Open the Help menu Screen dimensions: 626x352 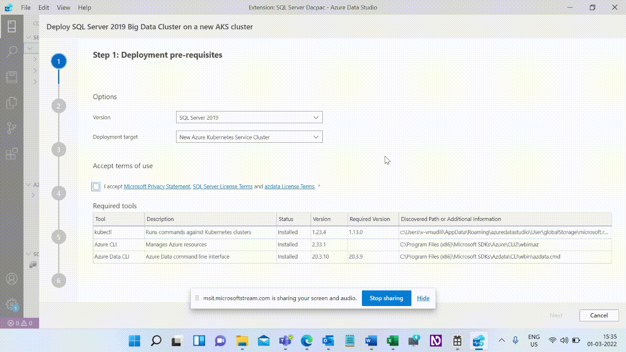(x=84, y=7)
